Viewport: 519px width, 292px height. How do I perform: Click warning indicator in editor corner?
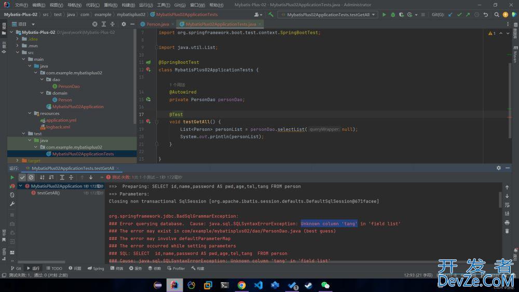tap(492, 33)
